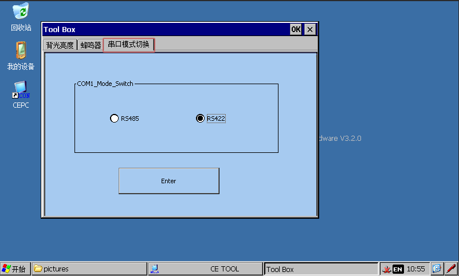The height and width of the screenshot is (276, 459).
Task: Click the EN input language indicator
Action: (398, 269)
